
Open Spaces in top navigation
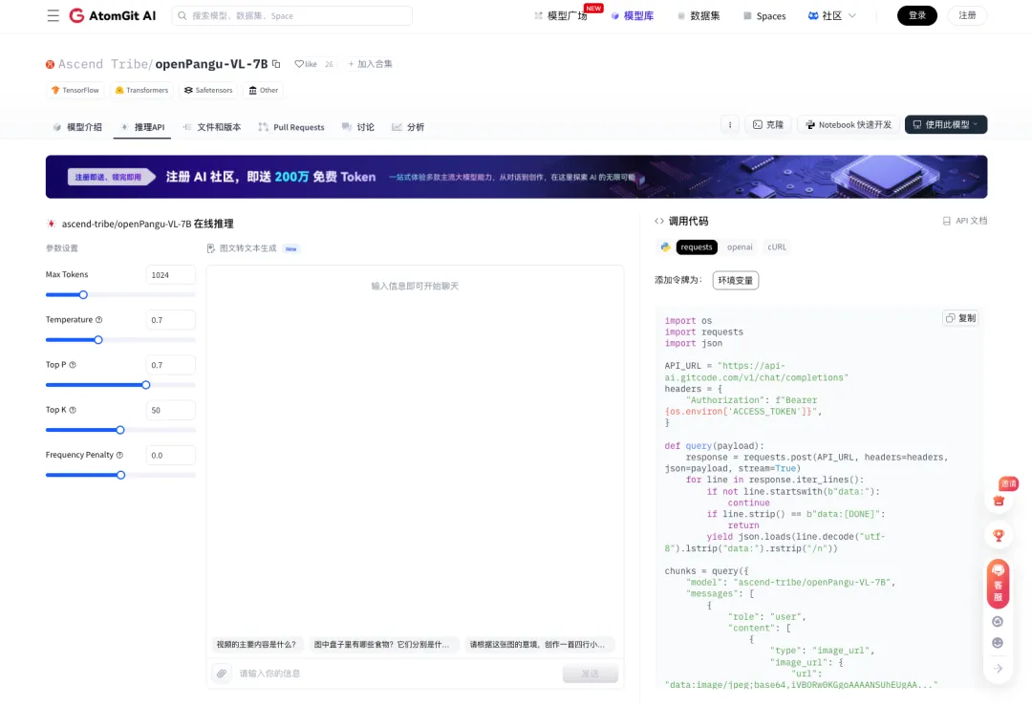pos(764,16)
